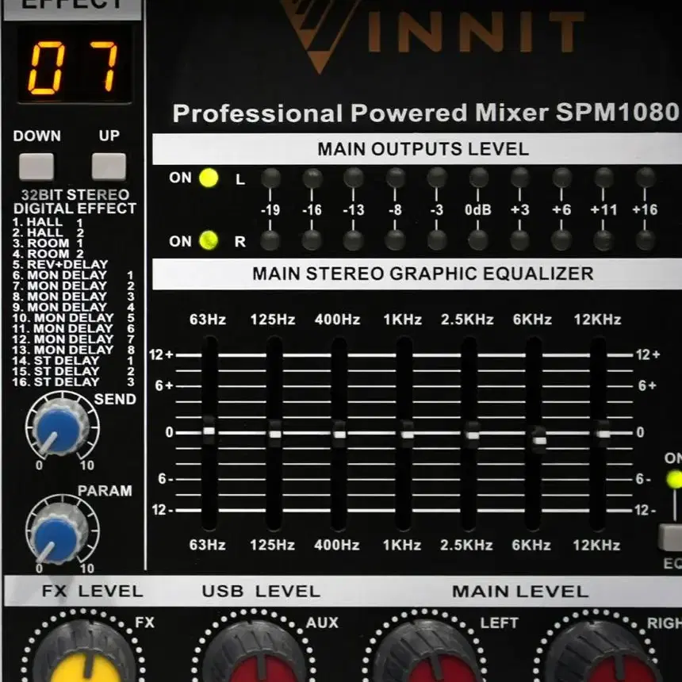
Task: Click the '32BIT STEREO DIGITAL EFFECT' label
Action: [75, 201]
